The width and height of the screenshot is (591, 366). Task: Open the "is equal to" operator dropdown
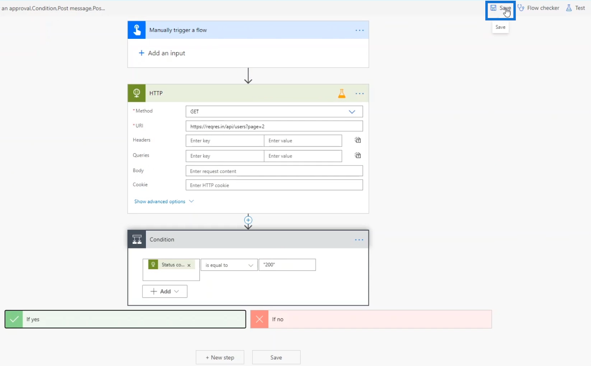[x=229, y=265]
